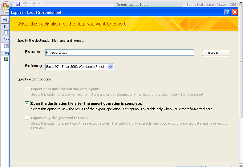The image size is (243, 167).
Task: Open the Customize Quick Access Toolbar arrow
Action: pyautogui.click(x=47, y=4)
